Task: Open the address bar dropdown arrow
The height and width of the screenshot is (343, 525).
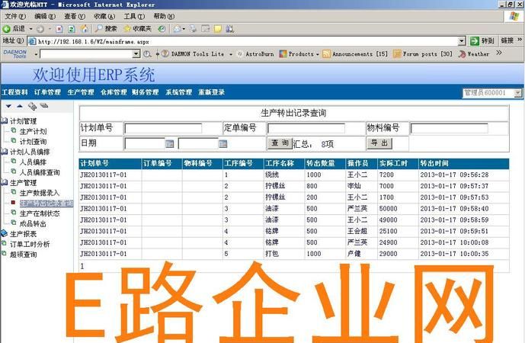Action: click(462, 41)
